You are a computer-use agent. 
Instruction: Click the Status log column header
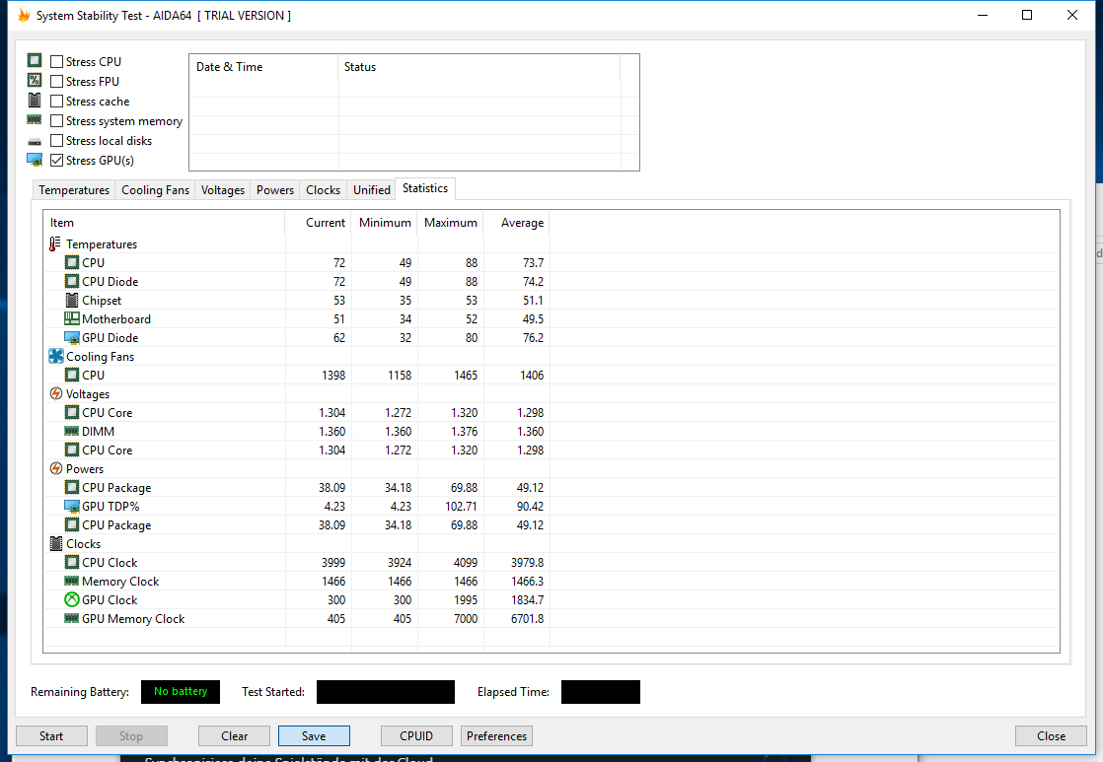[x=479, y=67]
